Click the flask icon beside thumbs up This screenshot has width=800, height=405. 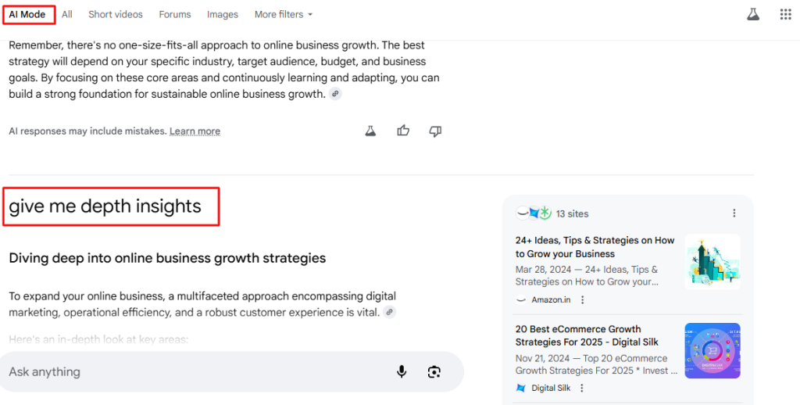tap(371, 131)
